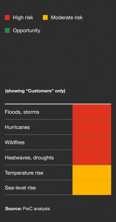Click the Source: PwC analysis text
The width and height of the screenshot is (116, 222).
(x=27, y=209)
